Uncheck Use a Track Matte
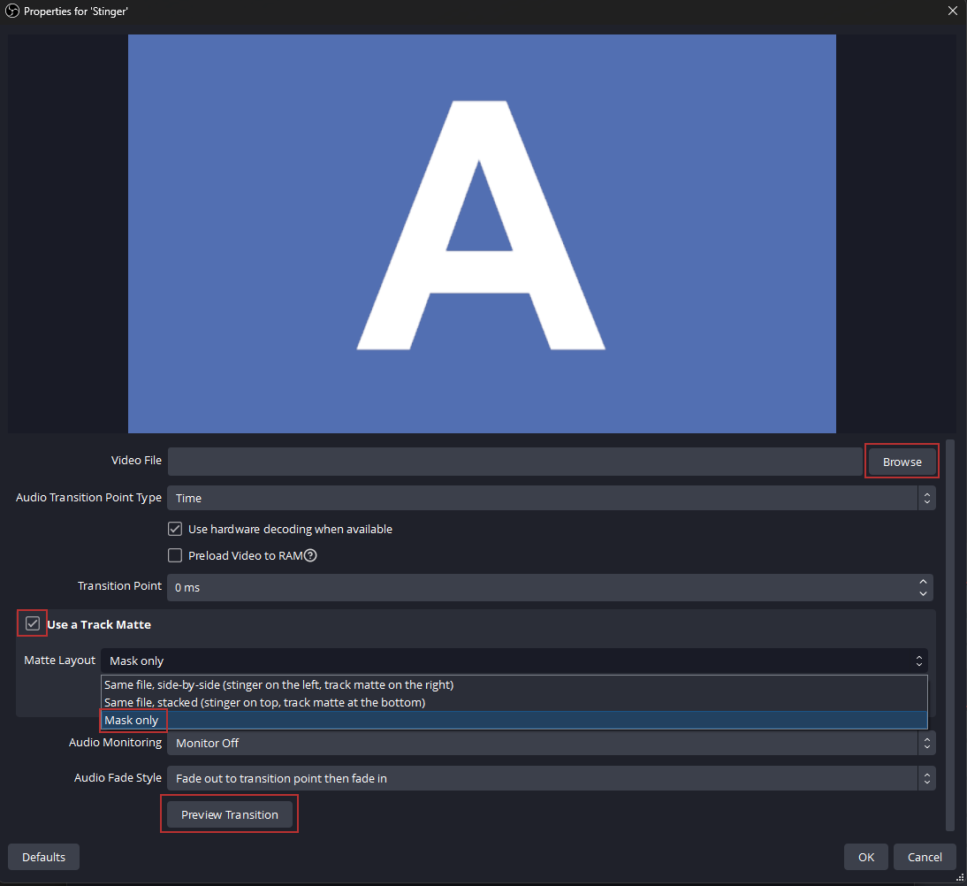The image size is (967, 886). tap(33, 624)
